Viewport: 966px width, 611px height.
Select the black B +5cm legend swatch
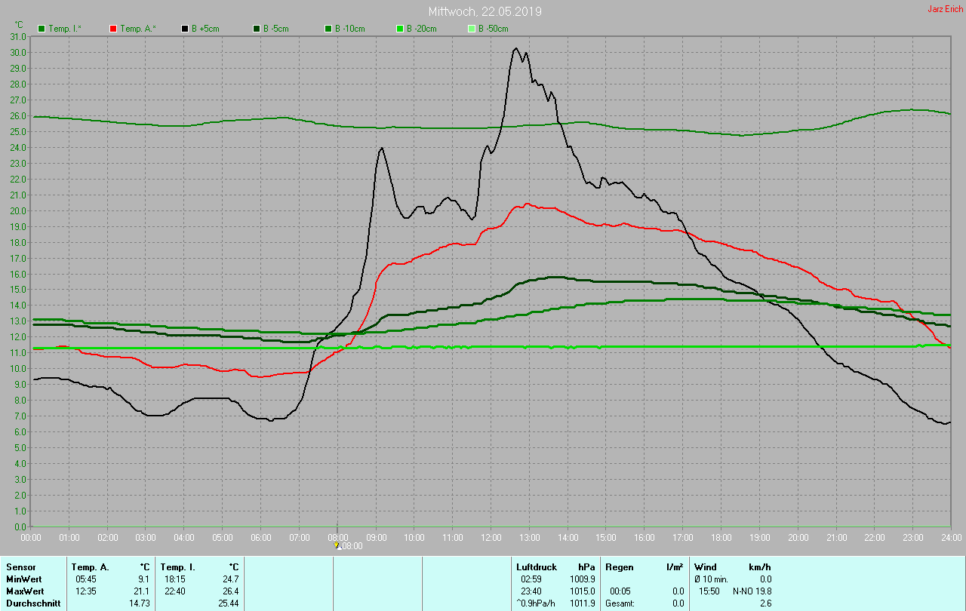185,29
